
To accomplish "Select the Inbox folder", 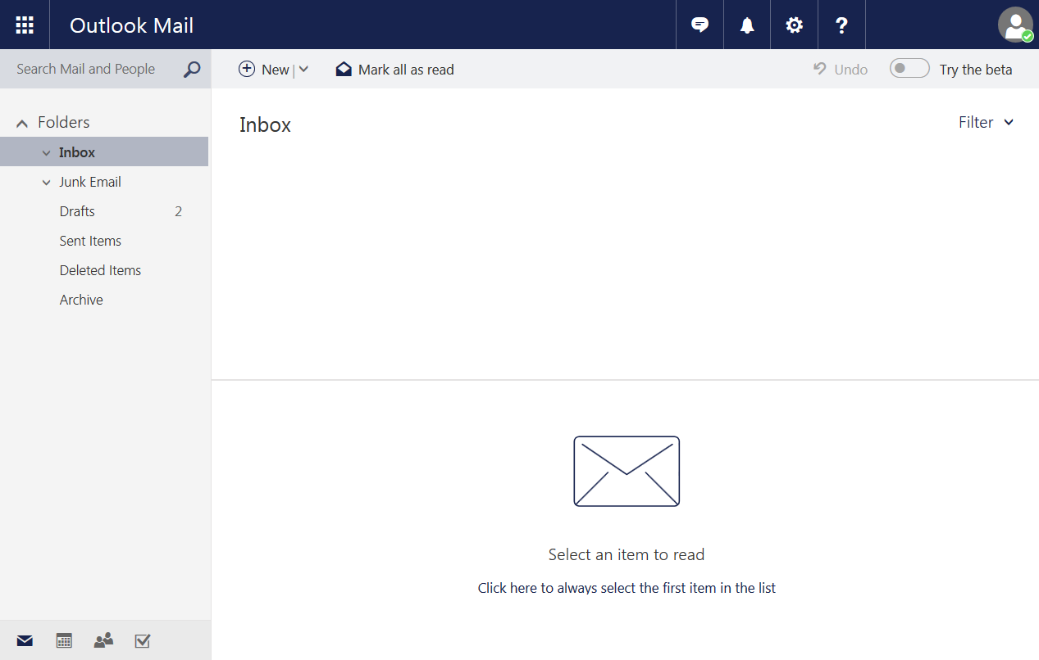I will pos(104,151).
